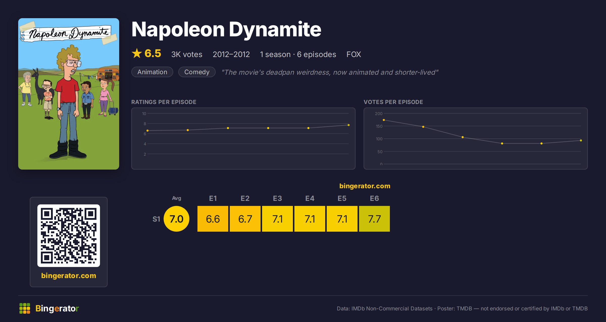Open bingerator.com link above episode grid
The height and width of the screenshot is (322, 606).
[365, 186]
